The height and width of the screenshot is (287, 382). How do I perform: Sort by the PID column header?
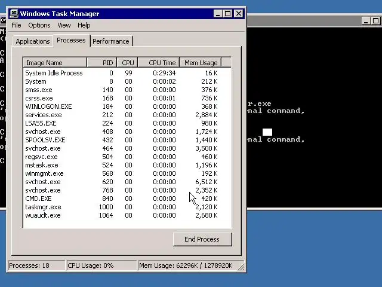102,63
